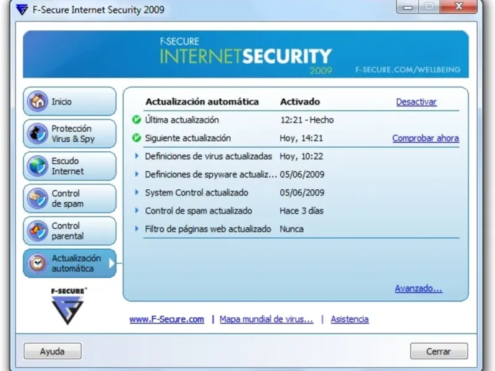Visit www.F-Secure.com link
Viewport: 495px width, 371px height.
click(166, 319)
